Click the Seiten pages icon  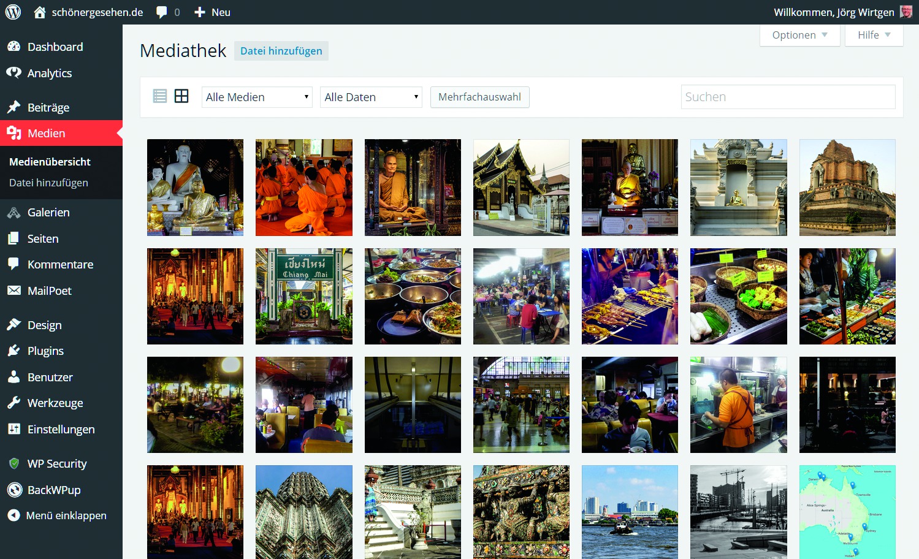[14, 238]
